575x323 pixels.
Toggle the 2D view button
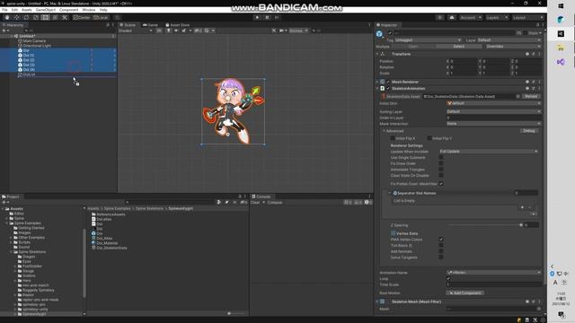[159, 31]
